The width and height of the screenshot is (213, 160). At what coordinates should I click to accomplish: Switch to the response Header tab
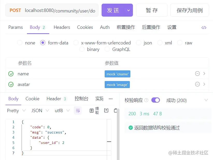[x=56, y=99]
